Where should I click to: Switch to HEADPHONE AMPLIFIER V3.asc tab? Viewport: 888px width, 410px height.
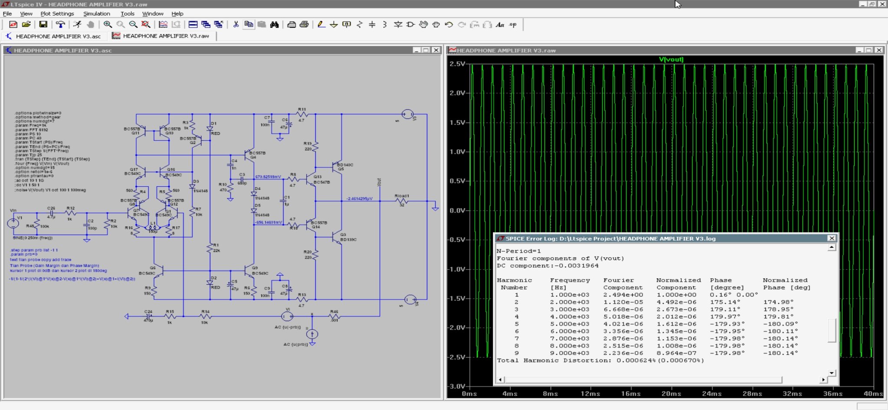tap(54, 36)
